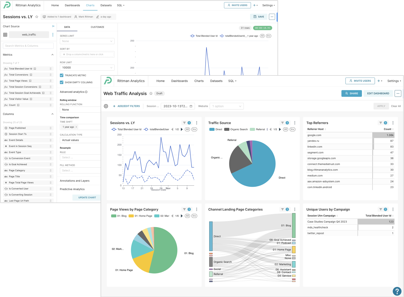Image resolution: width=404 pixels, height=297 pixels.
Task: Star the Web Traffic Analysis dashboard
Action: [151, 93]
